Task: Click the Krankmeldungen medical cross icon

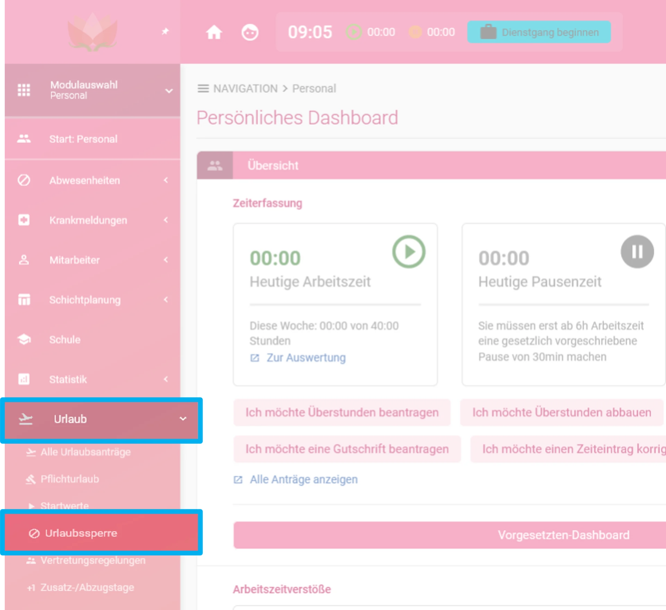Action: (24, 220)
